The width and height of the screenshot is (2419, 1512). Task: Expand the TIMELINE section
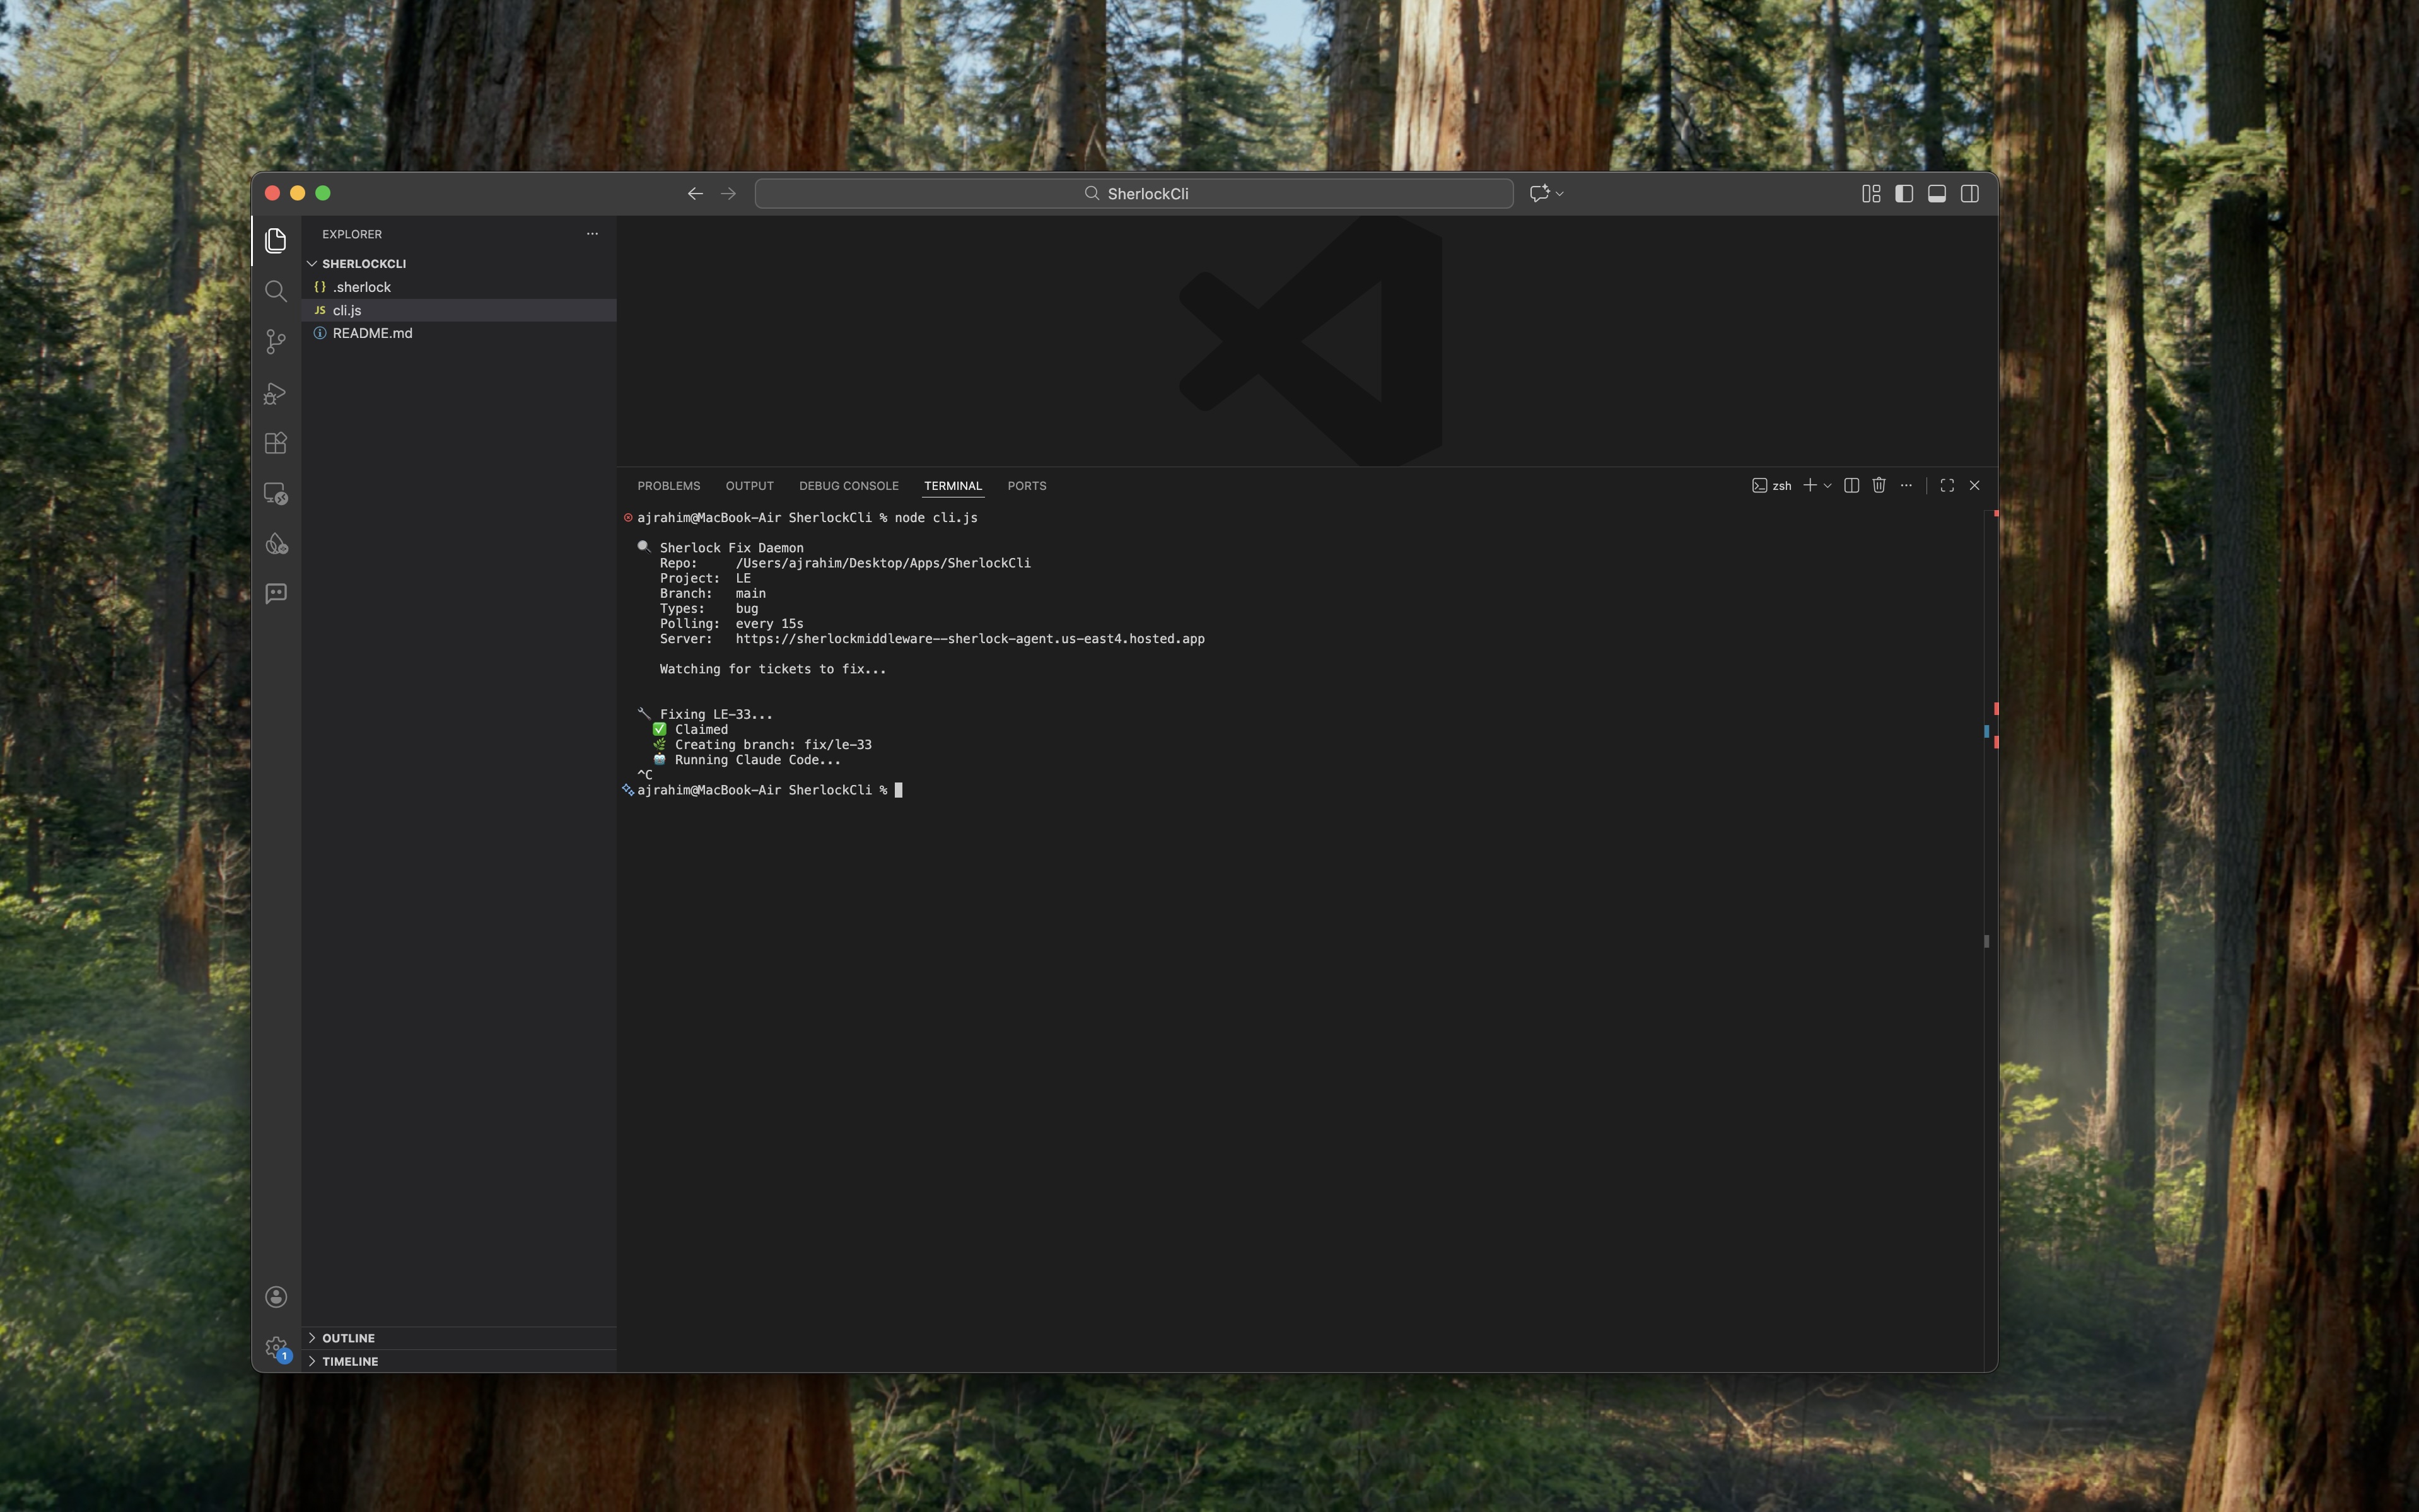pos(350,1361)
